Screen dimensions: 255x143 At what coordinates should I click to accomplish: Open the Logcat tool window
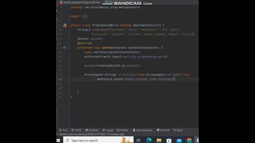click(108, 130)
